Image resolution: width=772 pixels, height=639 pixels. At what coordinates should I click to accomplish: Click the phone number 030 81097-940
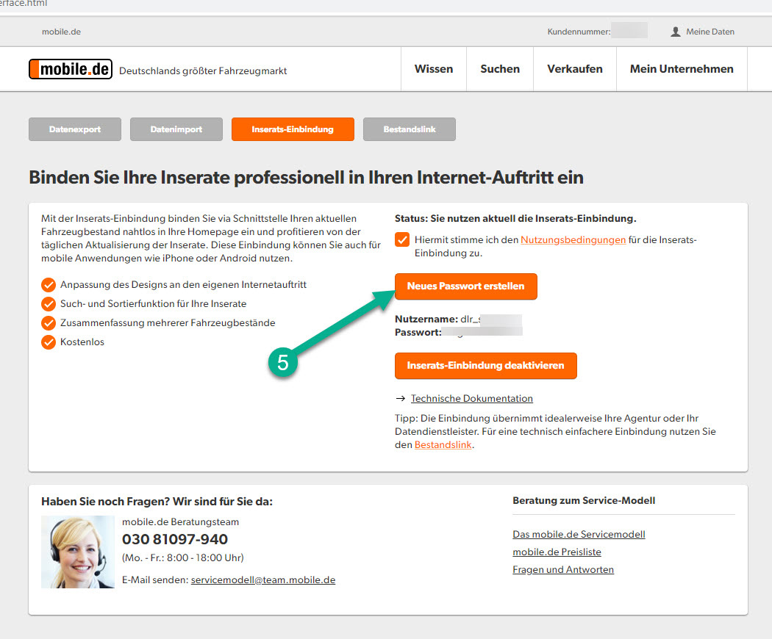pos(175,539)
